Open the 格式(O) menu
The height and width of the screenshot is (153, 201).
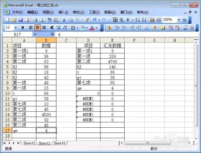(x=78, y=12)
